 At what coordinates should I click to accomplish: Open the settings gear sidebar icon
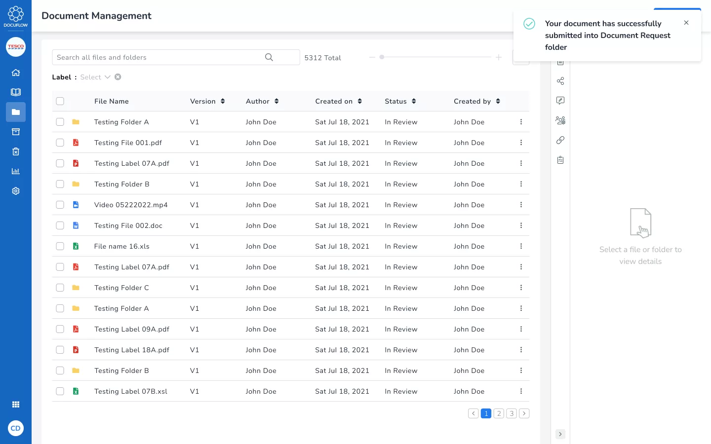point(16,191)
